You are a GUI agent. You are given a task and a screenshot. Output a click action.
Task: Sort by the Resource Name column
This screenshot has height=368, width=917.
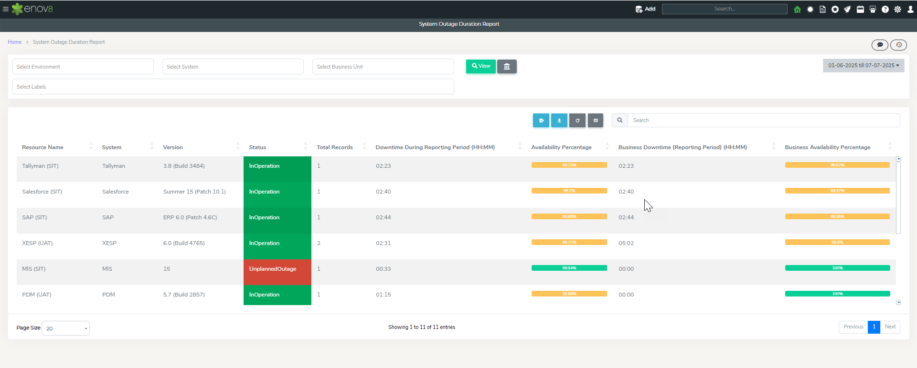(56, 147)
